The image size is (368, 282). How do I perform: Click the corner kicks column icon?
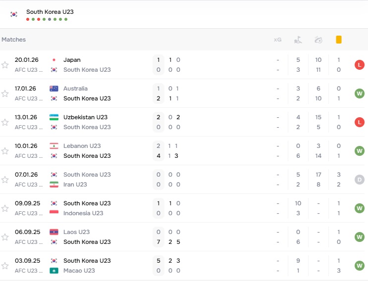pos(298,40)
